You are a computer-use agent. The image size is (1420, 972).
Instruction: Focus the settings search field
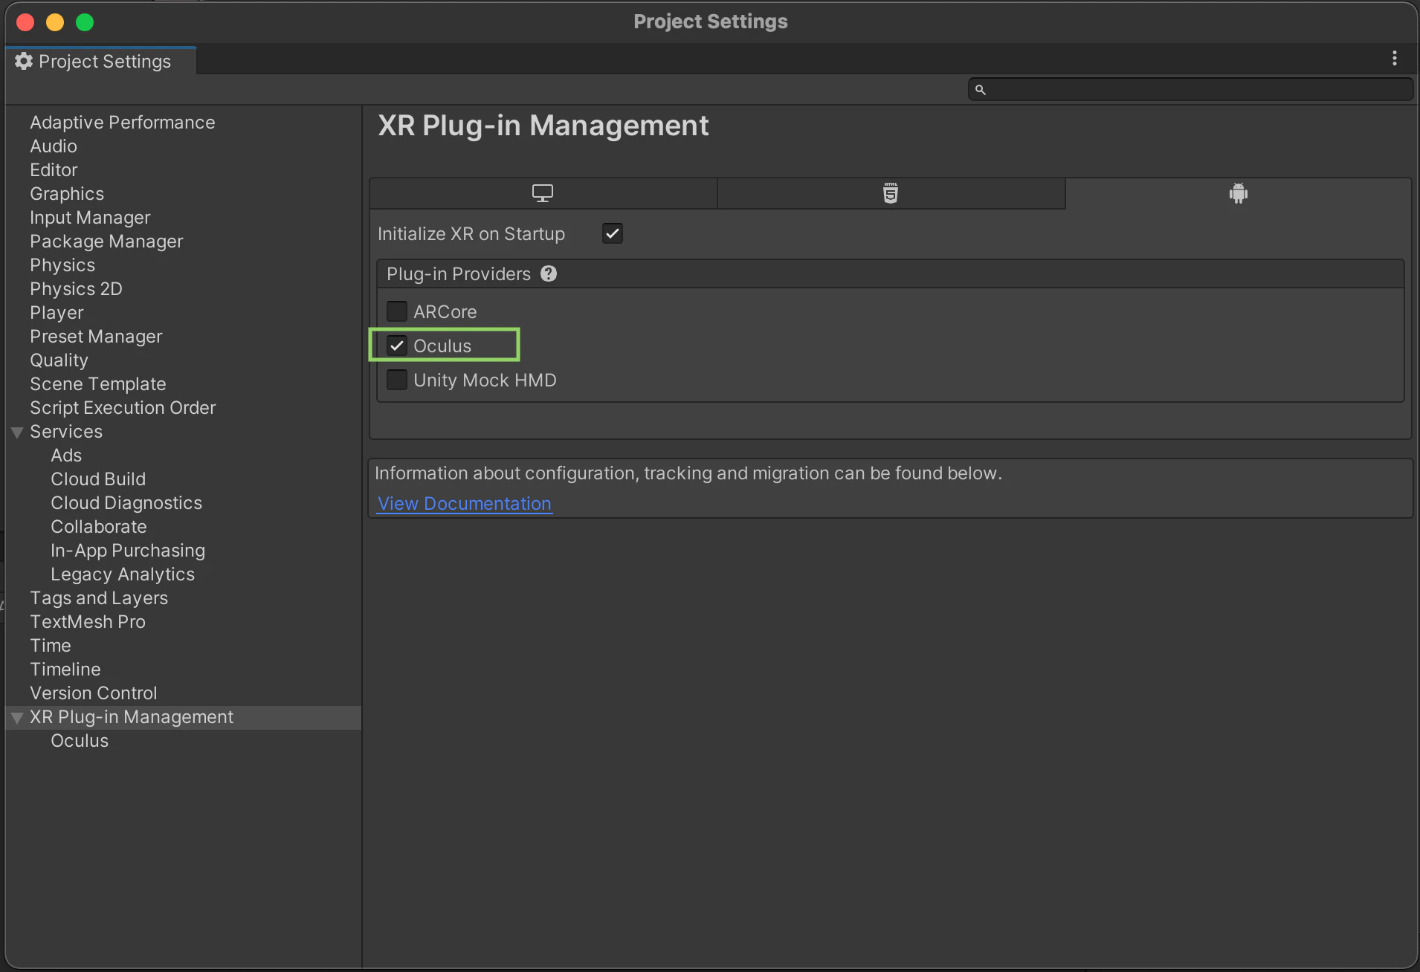1190,89
